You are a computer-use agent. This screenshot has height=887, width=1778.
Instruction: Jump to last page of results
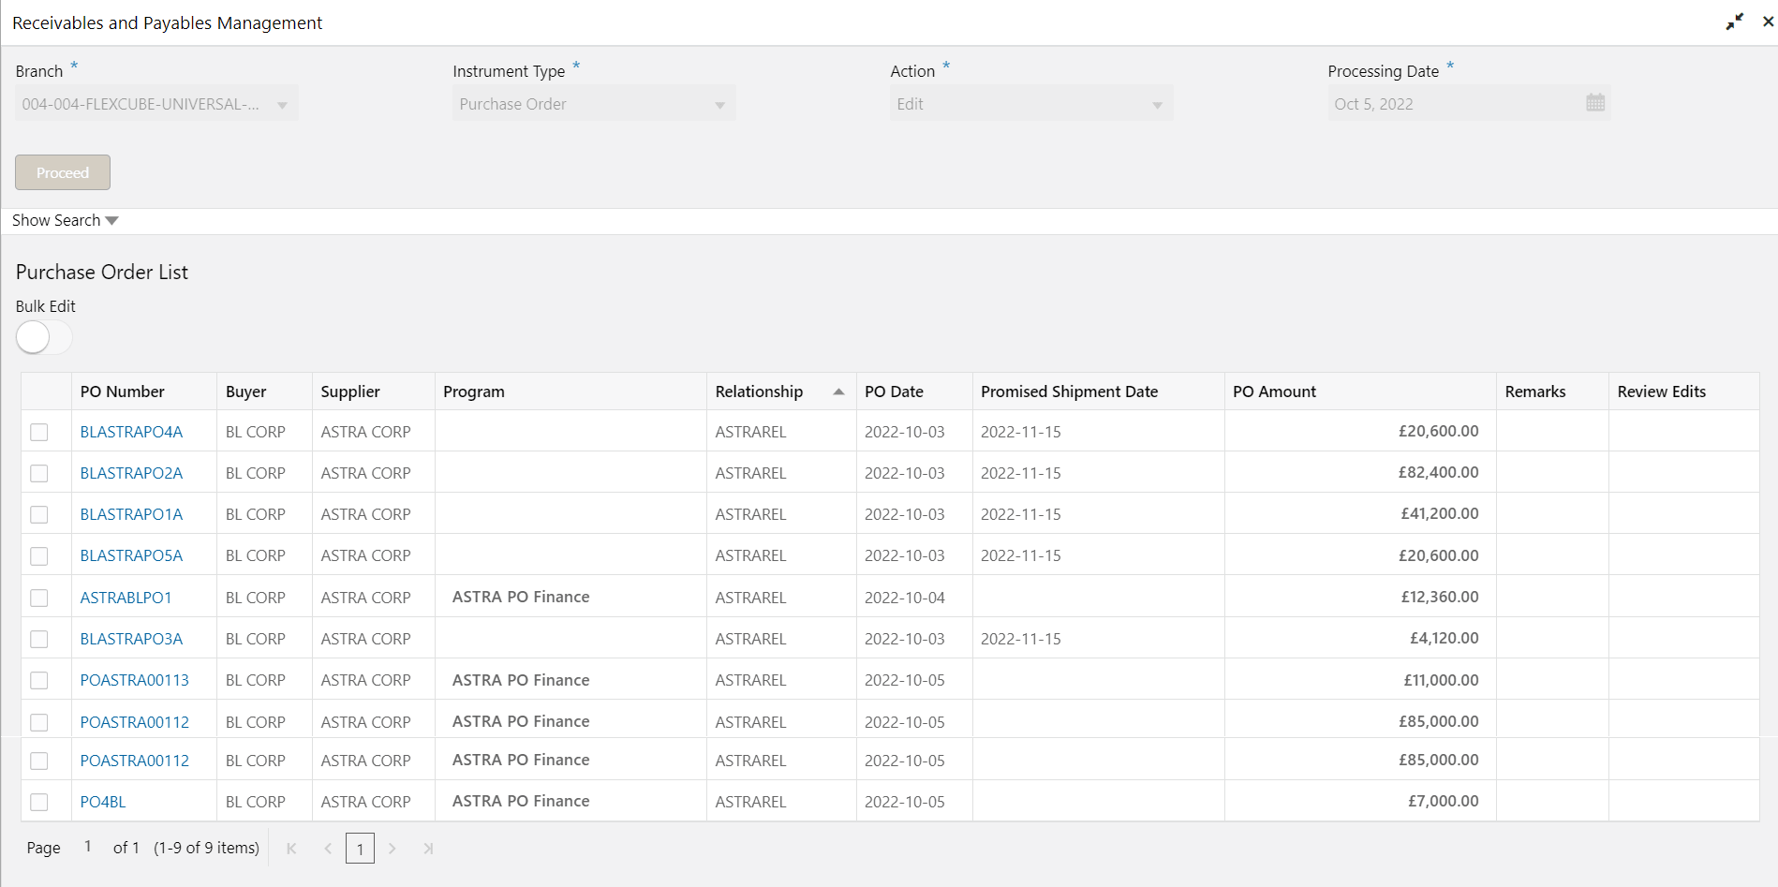click(428, 849)
